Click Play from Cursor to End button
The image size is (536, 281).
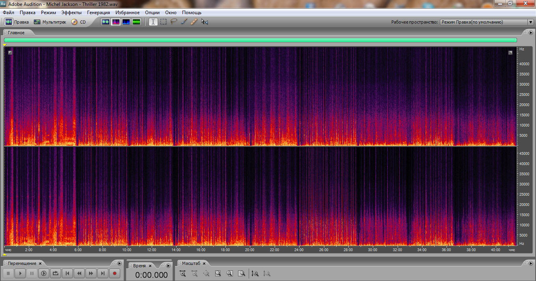click(44, 273)
